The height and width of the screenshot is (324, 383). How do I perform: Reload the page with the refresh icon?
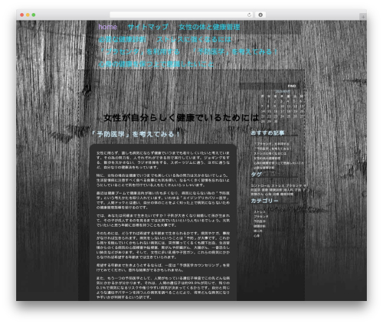click(249, 15)
